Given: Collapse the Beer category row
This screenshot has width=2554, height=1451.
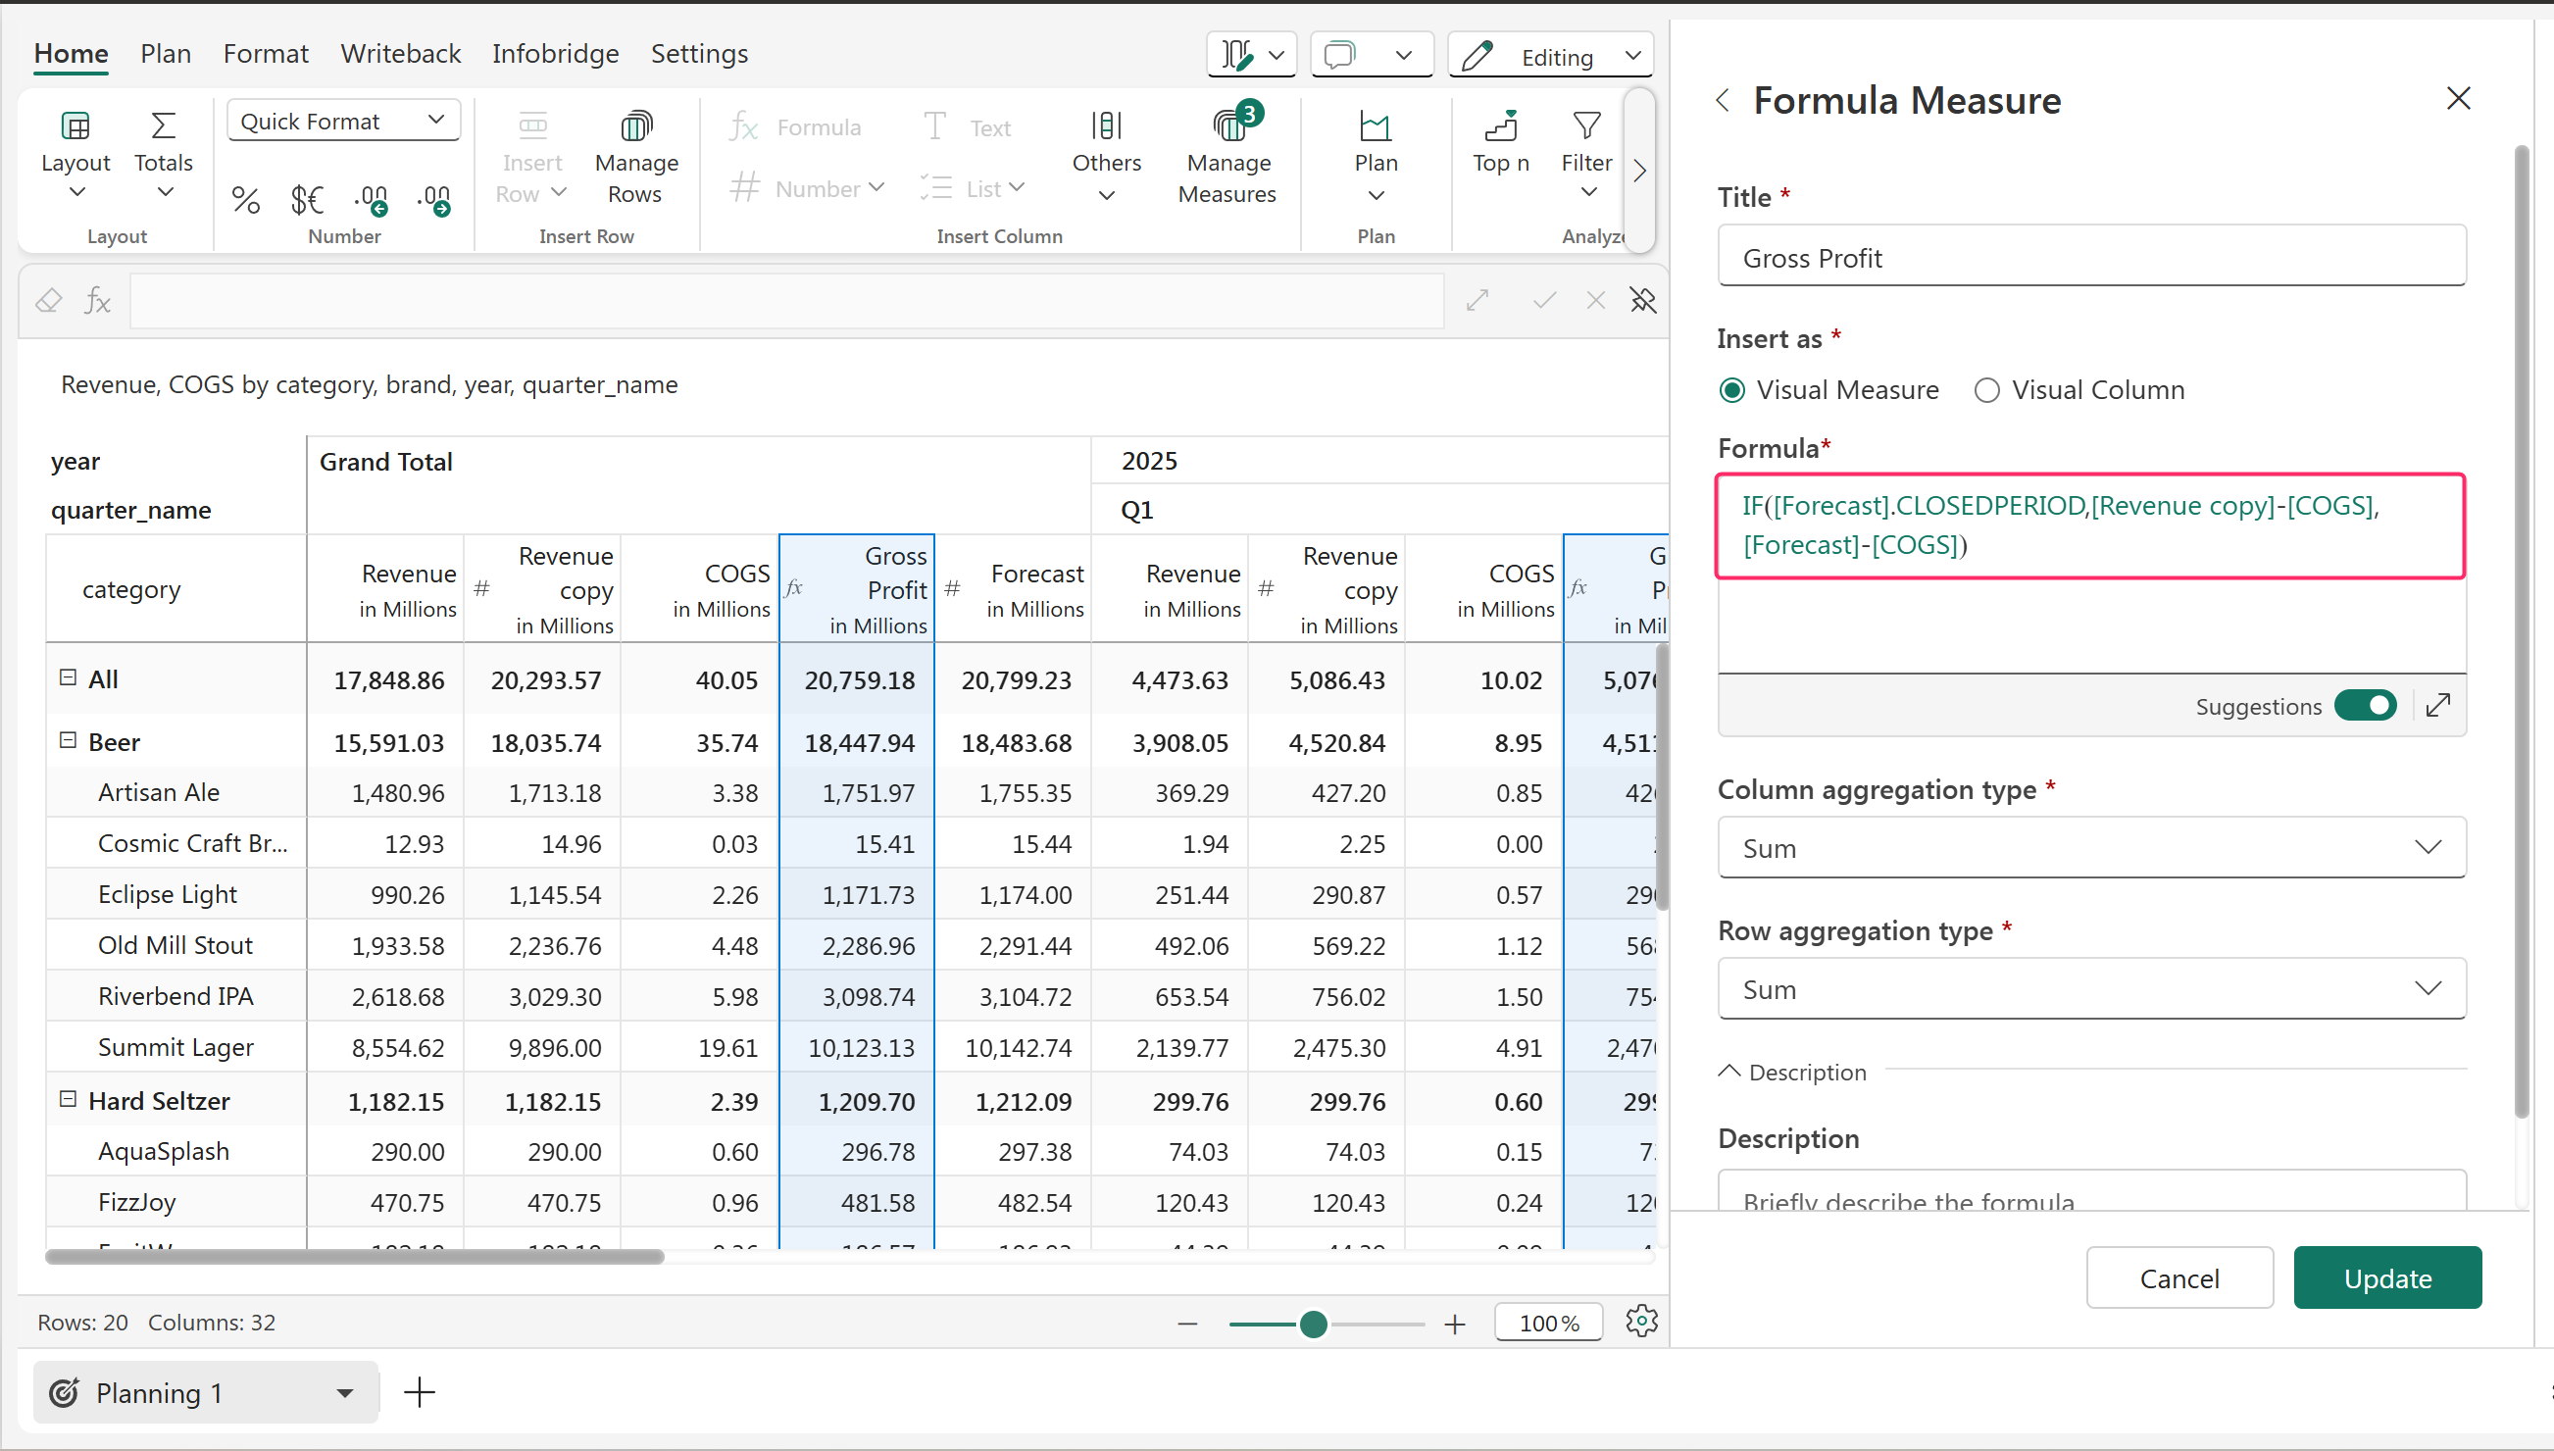Looking at the screenshot, I should 68,740.
